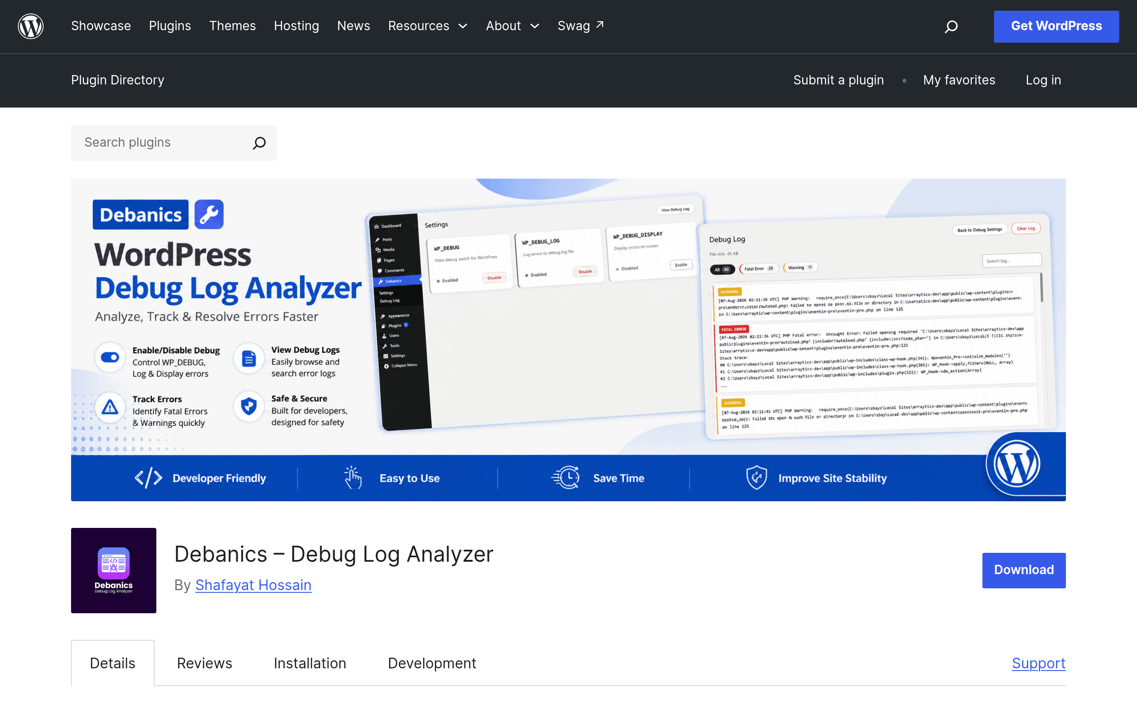Viewport: 1137px width, 711px height.
Task: Open the site search magnifier icon
Action: click(x=951, y=26)
